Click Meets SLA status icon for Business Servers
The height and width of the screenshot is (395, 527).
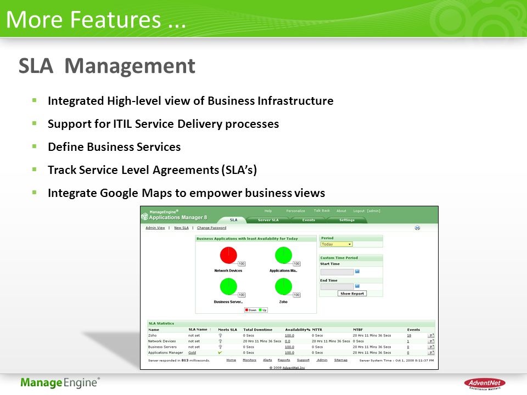point(220,347)
